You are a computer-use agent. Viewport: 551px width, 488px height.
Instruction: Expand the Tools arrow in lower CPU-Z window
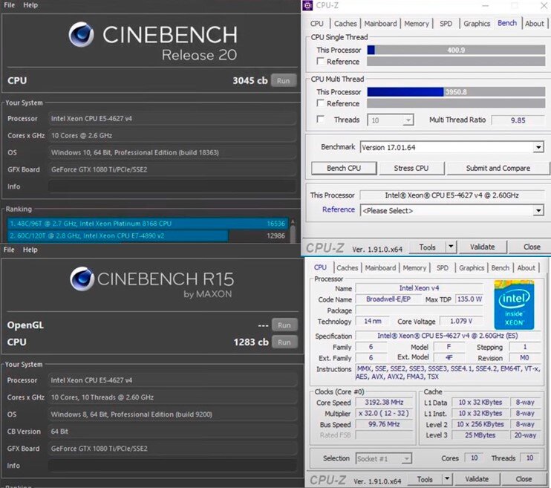tap(446, 479)
